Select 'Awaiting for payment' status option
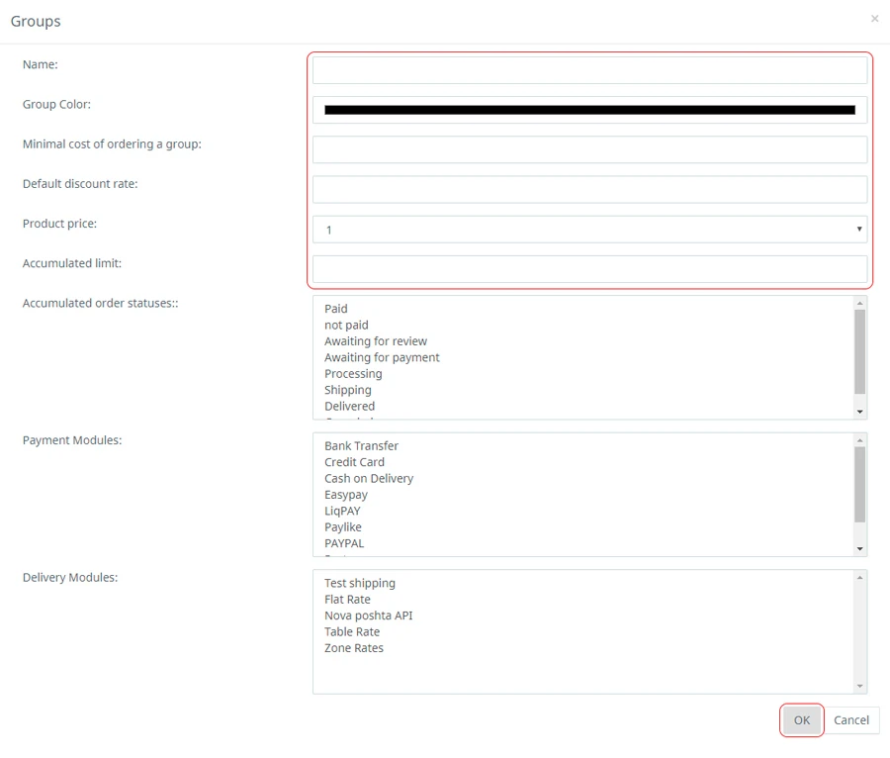Screen dimensions: 890x758 point(382,357)
